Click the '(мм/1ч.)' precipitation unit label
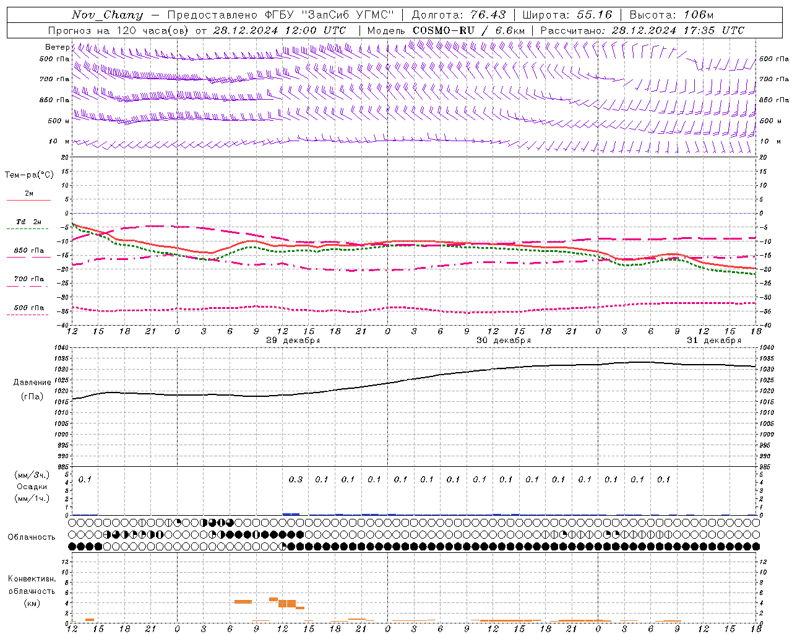The image size is (792, 634). point(32,498)
